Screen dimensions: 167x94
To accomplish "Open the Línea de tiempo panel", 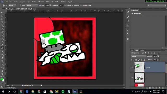I will pos(10,88).
